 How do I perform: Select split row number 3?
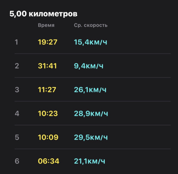click(x=93, y=90)
